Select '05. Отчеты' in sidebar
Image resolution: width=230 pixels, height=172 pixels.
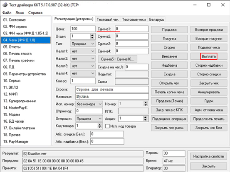pos(26,47)
